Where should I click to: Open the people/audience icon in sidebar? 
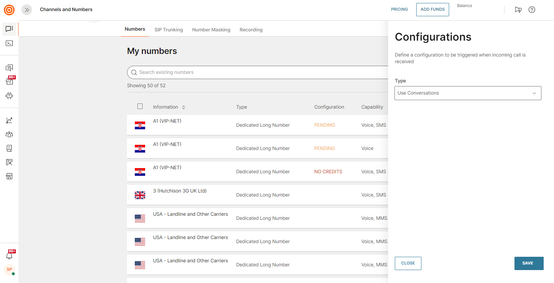[x=9, y=134]
